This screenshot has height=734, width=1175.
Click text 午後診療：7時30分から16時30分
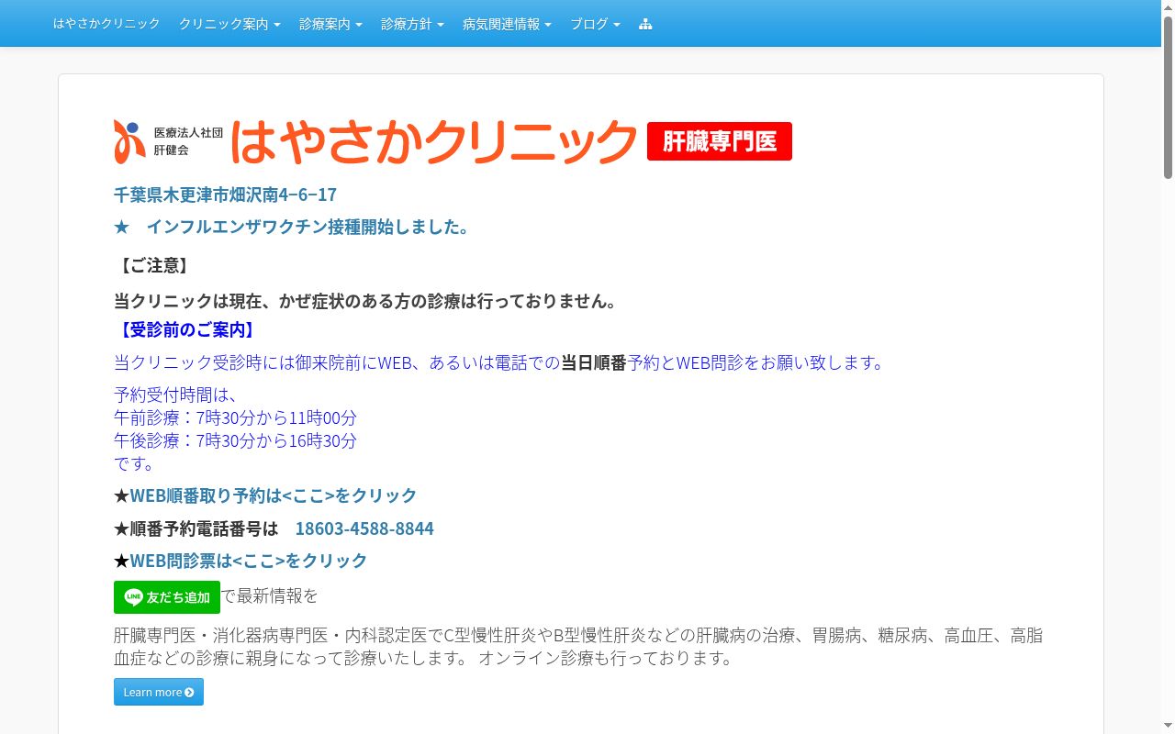pos(235,440)
